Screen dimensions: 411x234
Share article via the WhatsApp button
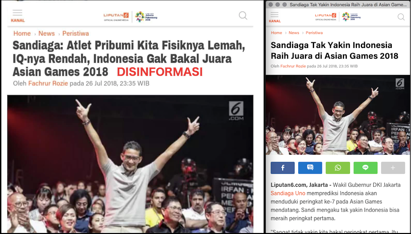(x=338, y=168)
